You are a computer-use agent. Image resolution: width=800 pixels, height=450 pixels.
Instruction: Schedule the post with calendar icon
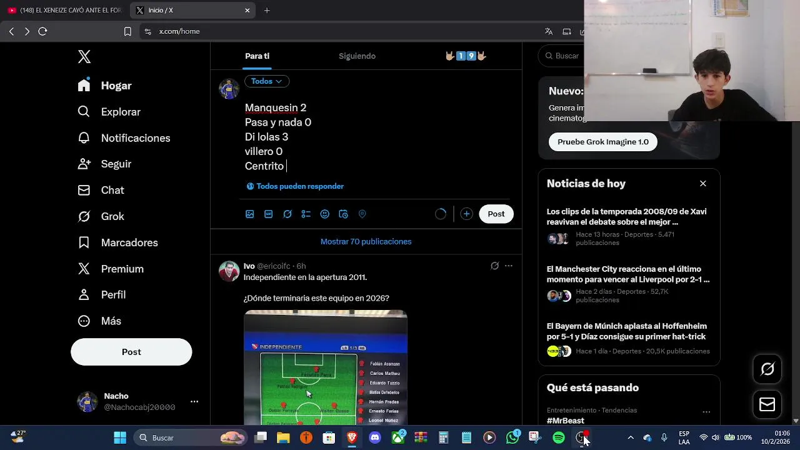click(343, 214)
